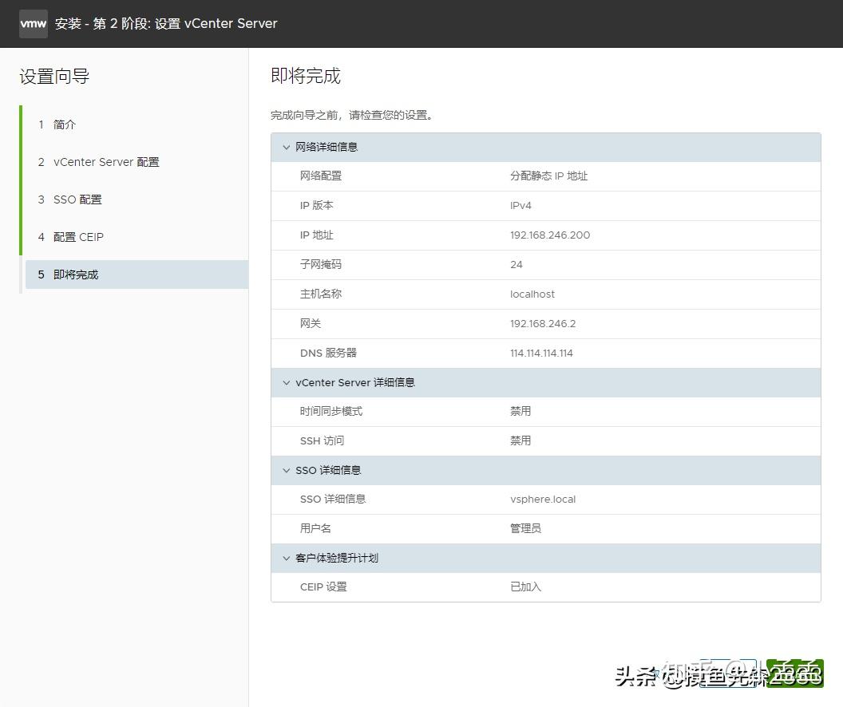Image resolution: width=843 pixels, height=707 pixels.
Task: Select step 5 即将完成
Action: (137, 275)
